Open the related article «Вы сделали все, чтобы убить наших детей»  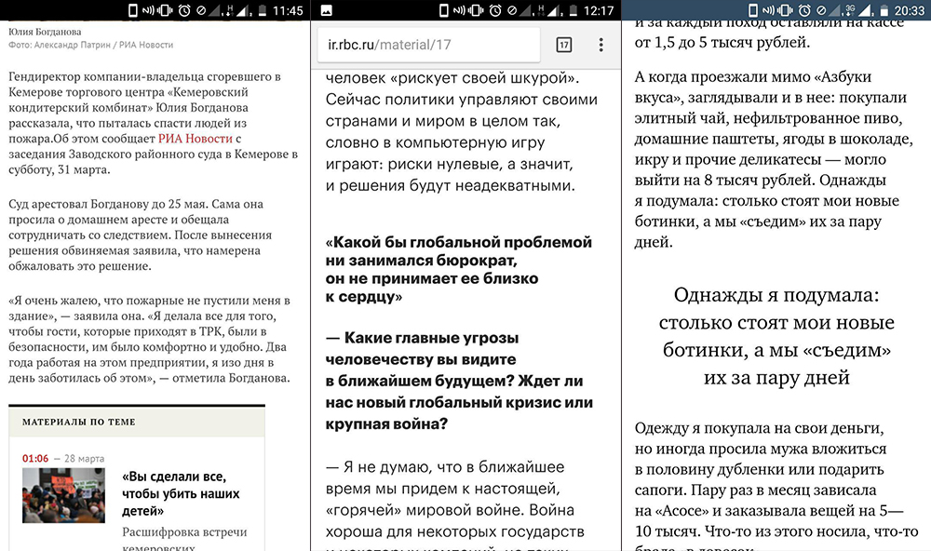point(182,493)
